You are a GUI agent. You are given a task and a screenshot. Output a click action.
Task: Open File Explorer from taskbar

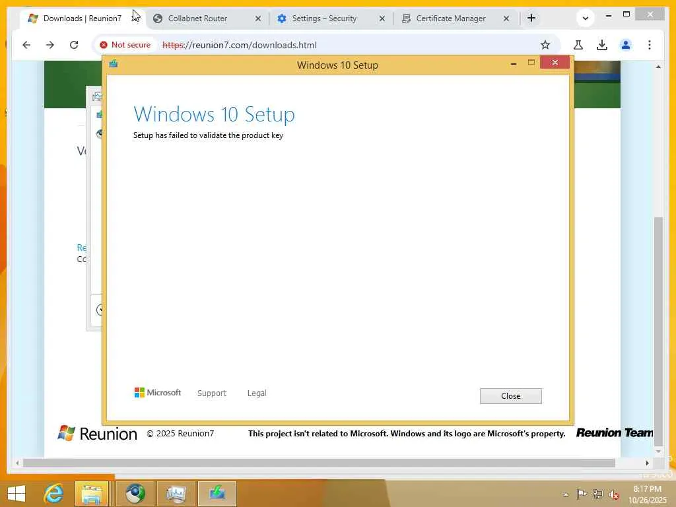(92, 494)
